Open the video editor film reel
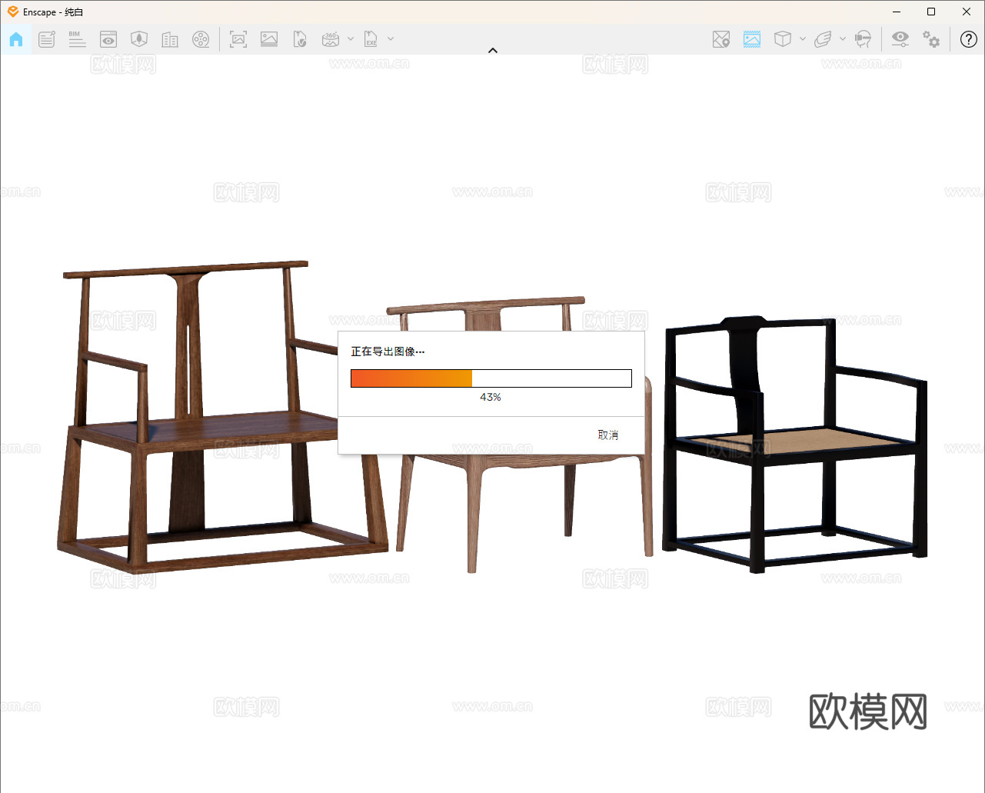This screenshot has height=793, width=985. pyautogui.click(x=201, y=39)
